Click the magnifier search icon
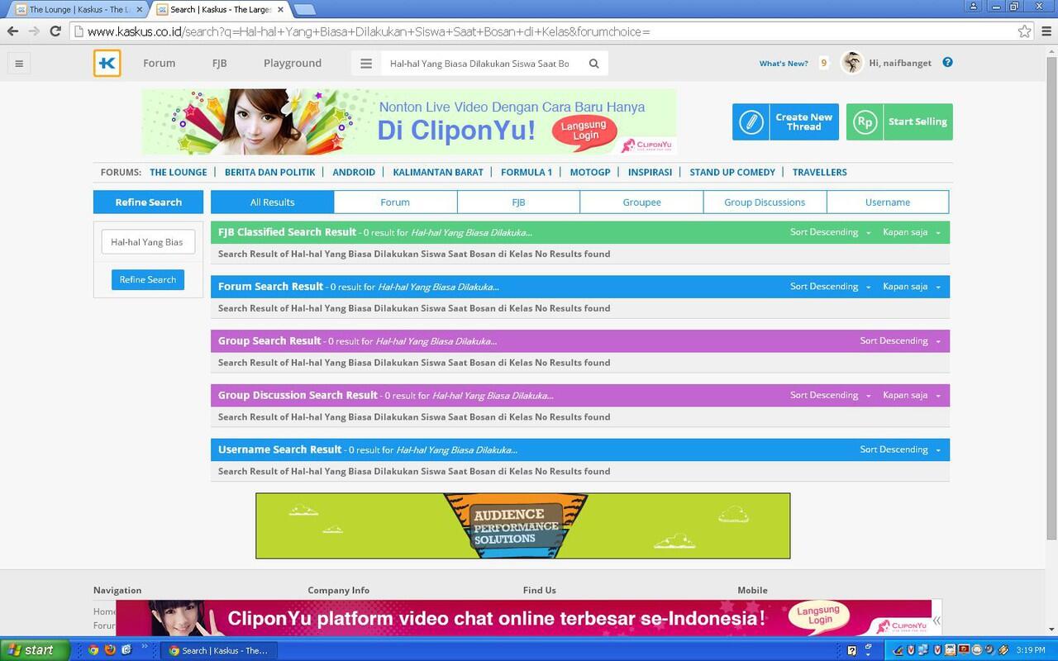 [593, 64]
